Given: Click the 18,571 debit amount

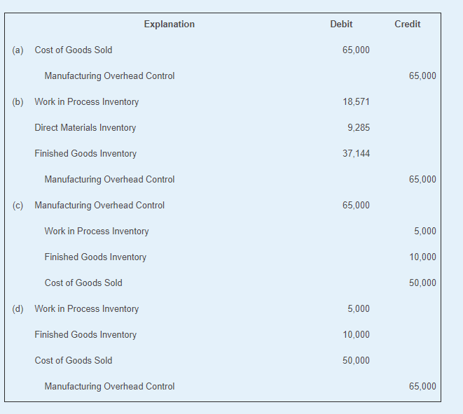Looking at the screenshot, I should pos(356,102).
